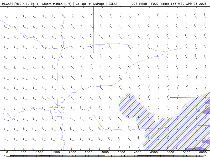The height and width of the screenshot is (157, 210).
Task: Click the 5500 label on the color scale
Action: (187, 152)
